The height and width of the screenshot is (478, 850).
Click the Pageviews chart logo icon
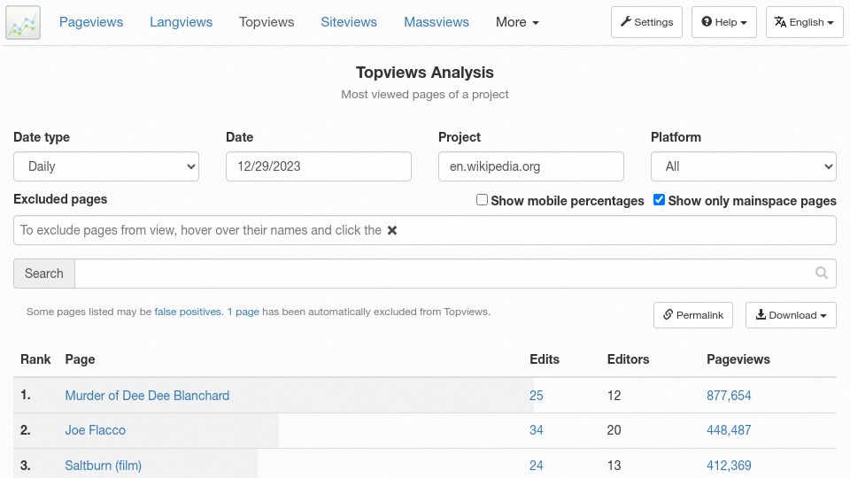[x=23, y=23]
